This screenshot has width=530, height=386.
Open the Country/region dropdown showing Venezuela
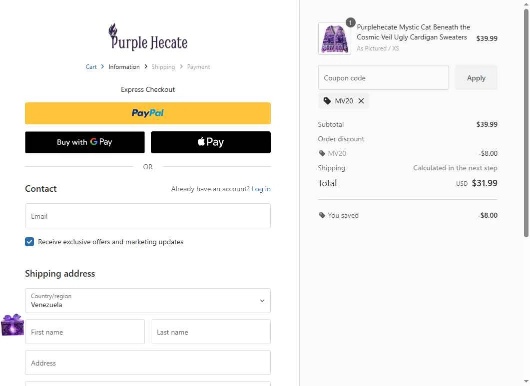148,301
